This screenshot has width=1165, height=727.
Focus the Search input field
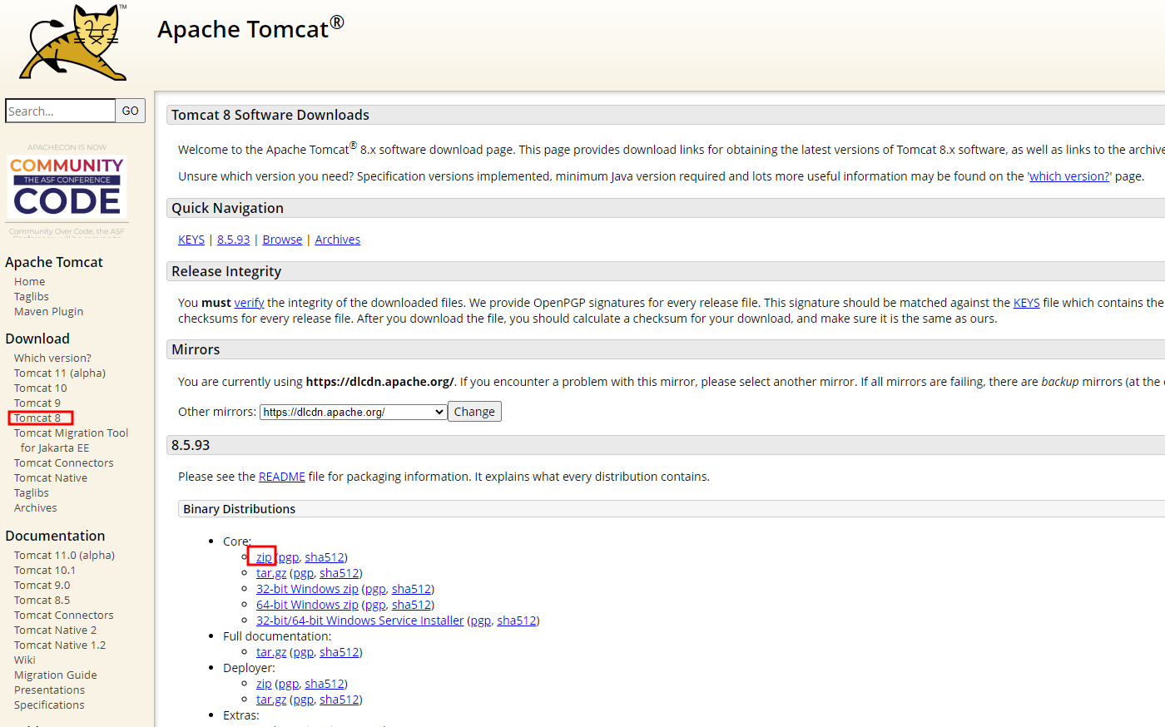tap(60, 111)
